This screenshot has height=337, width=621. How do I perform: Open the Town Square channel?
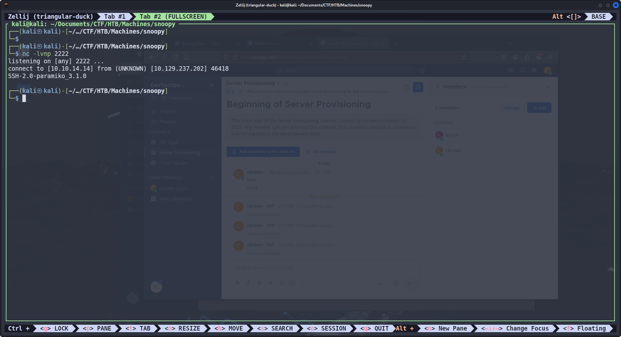click(173, 163)
